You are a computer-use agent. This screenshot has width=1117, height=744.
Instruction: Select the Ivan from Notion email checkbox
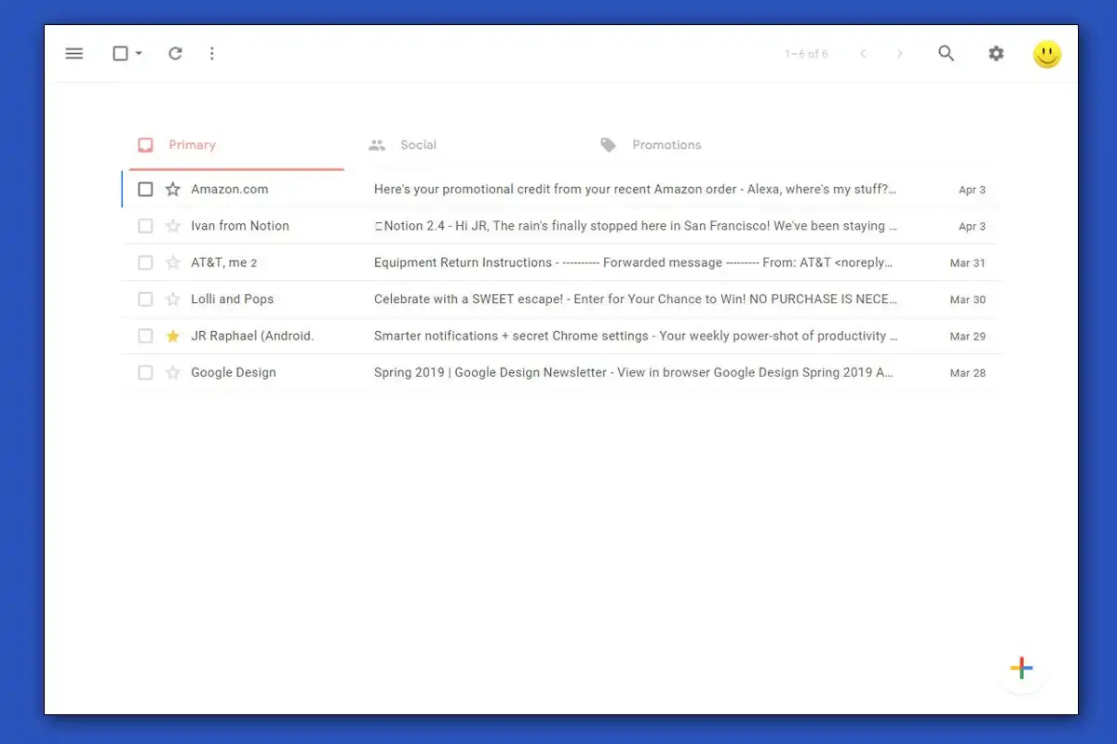[145, 226]
